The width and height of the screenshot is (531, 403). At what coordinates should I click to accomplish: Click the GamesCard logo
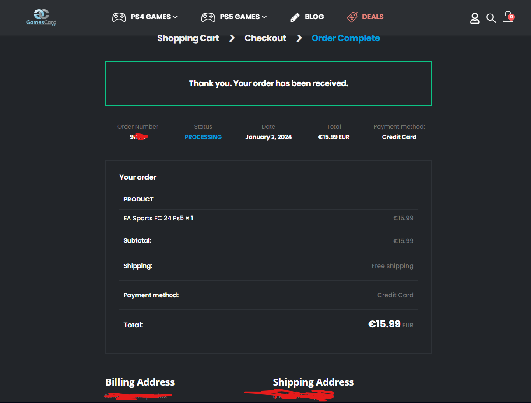pyautogui.click(x=41, y=17)
